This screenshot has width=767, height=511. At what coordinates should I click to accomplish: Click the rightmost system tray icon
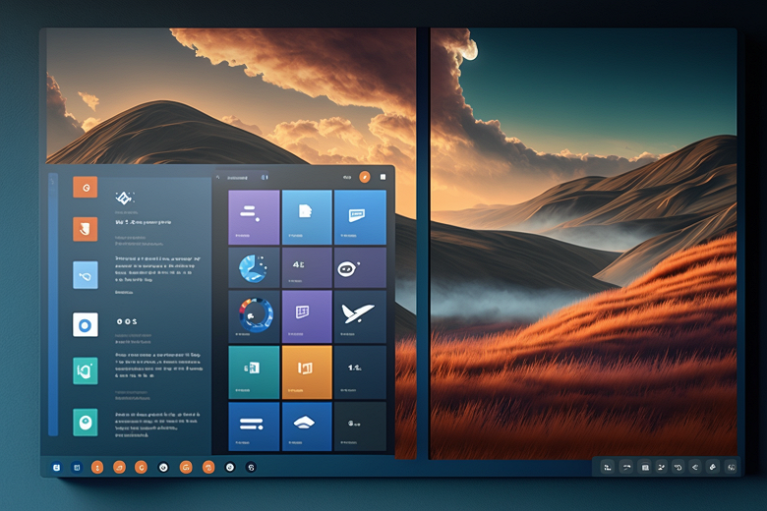pyautogui.click(x=732, y=468)
